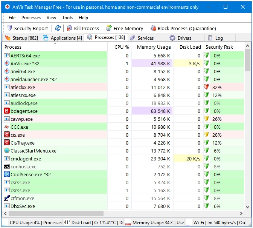Image resolution: width=253 pixels, height=228 pixels.
Task: Click the green shield on cmdagent.exe row
Action: click(x=206, y=159)
